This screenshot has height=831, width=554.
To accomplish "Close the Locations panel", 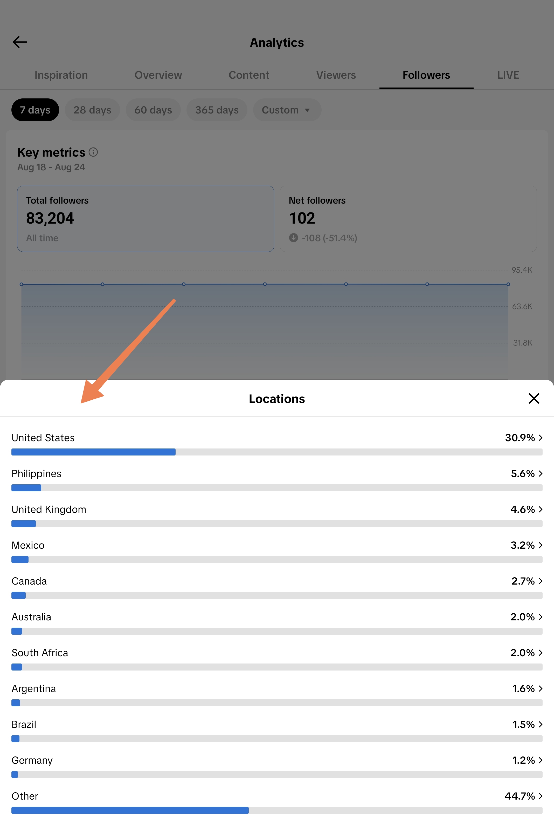I will point(534,398).
